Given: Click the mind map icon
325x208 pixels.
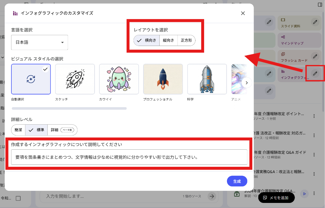Looking at the screenshot, I should tap(283, 37).
